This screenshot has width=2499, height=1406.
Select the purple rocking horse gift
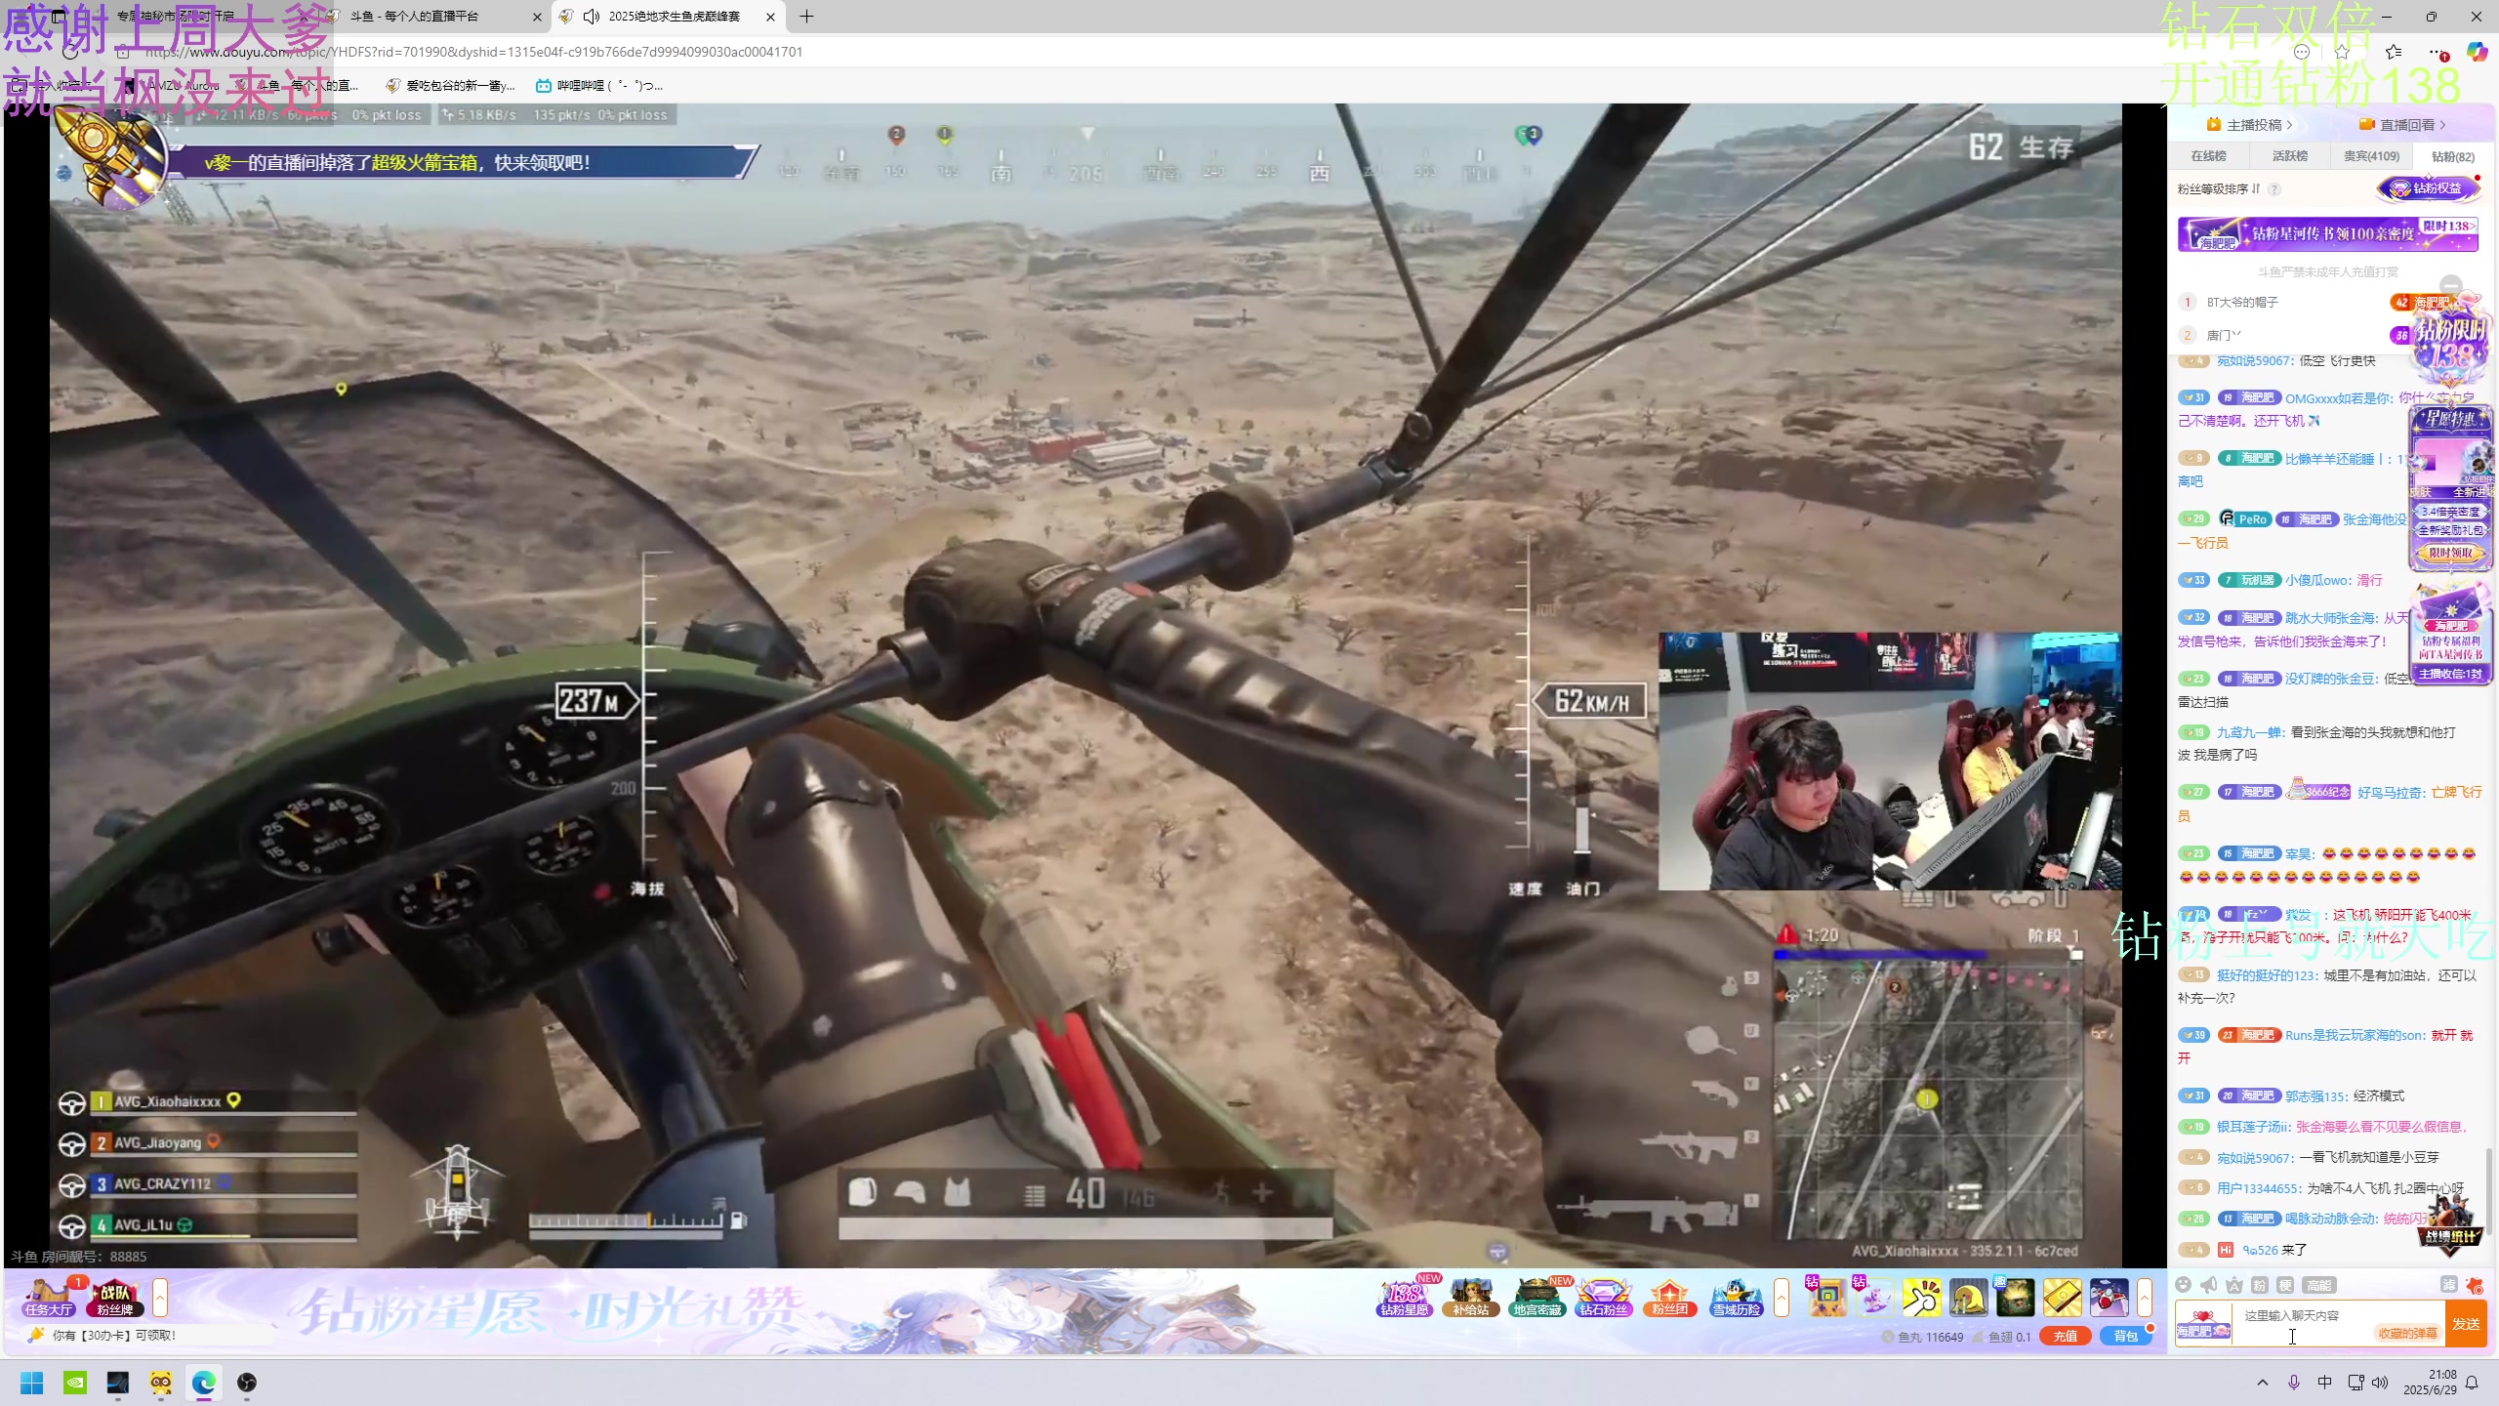(x=1873, y=1297)
